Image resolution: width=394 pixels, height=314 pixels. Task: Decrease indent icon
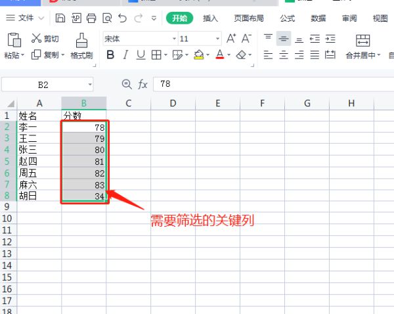point(315,39)
